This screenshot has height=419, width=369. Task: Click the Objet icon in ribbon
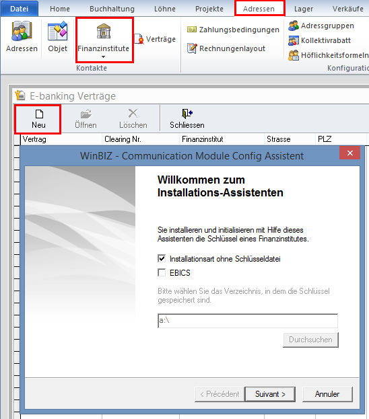[x=57, y=31]
